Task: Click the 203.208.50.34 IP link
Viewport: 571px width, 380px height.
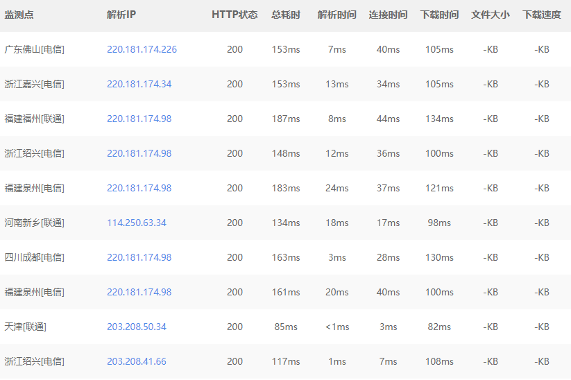Action: tap(137, 327)
